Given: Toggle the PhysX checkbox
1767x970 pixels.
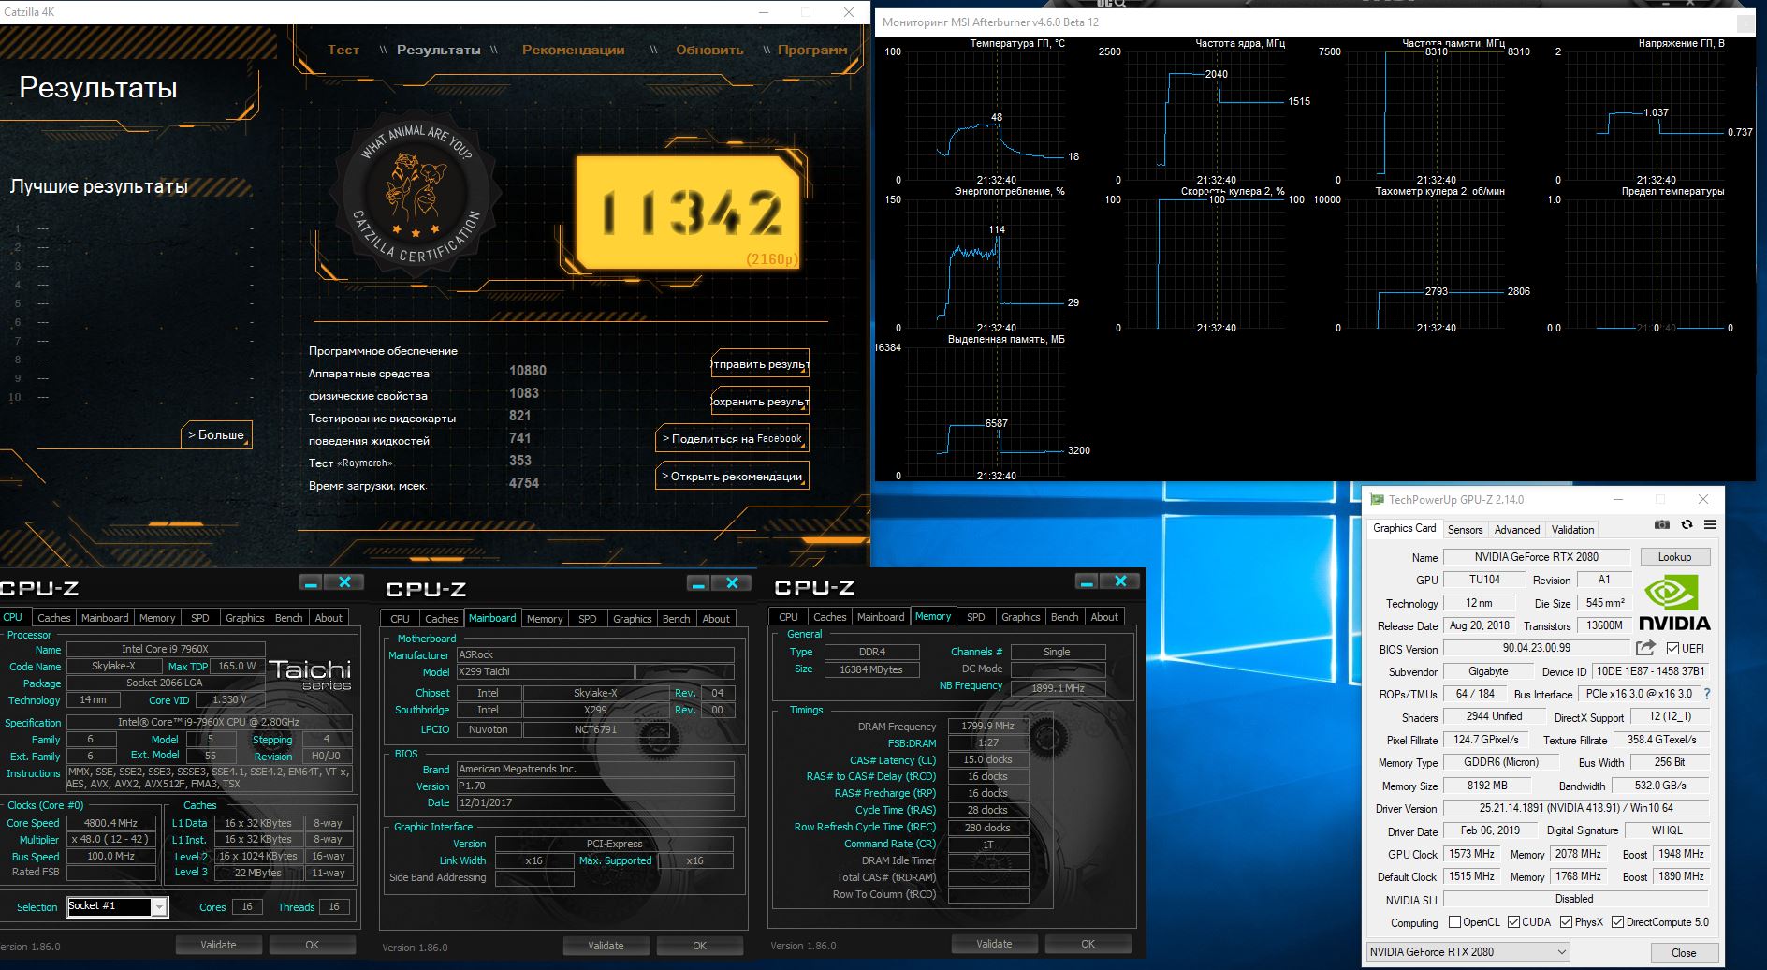Looking at the screenshot, I should coord(1566,922).
